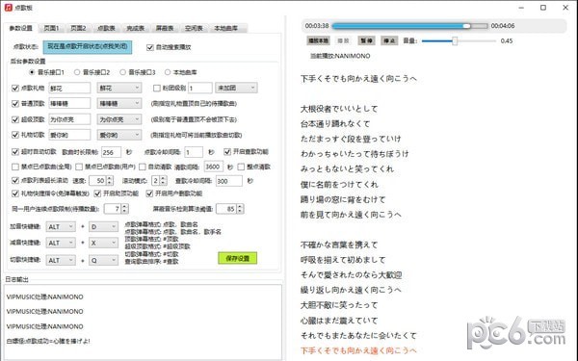Screen dimensions: 578x361
Task: Open the 棒棒糖 gift dropdown
Action: [119, 104]
